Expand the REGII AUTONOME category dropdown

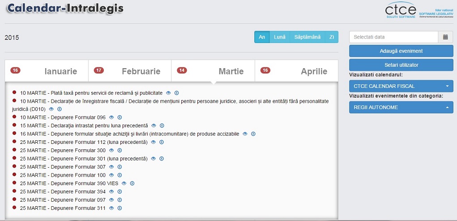[x=401, y=107]
